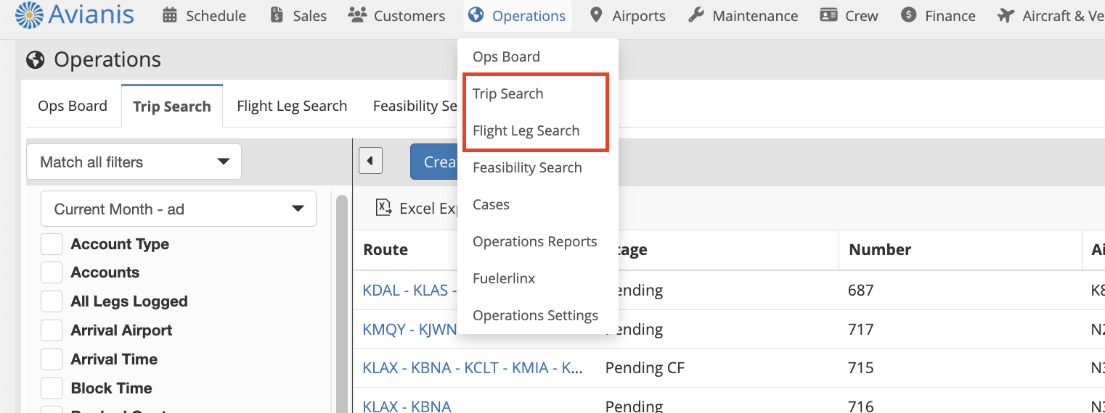Click the Maintenance wrench icon
The image size is (1105, 413).
[x=696, y=15]
